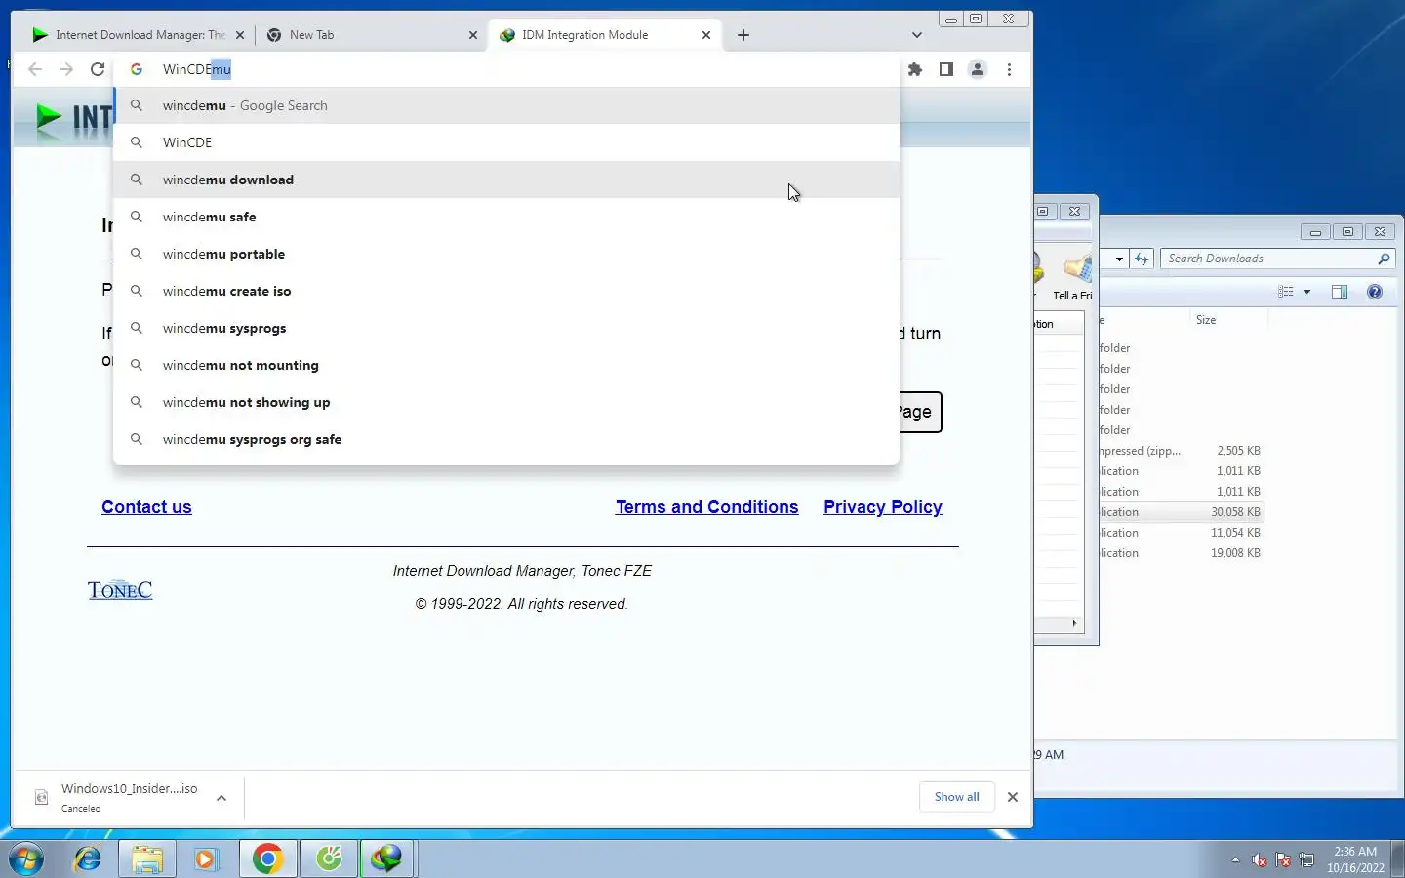Open the Privacy Policy link

[x=883, y=507]
